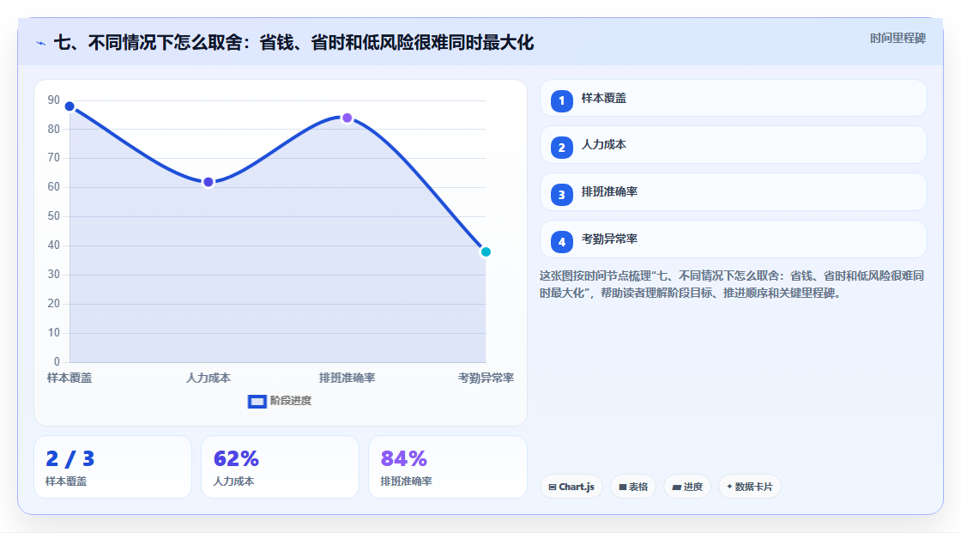Click the x-axis label 人力成本
This screenshot has width=961, height=533.
[x=209, y=378]
